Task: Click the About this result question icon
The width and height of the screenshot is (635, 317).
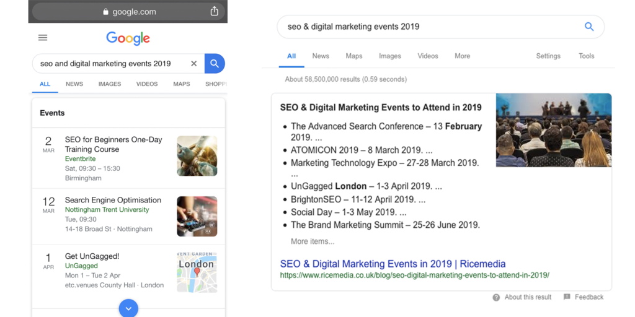Action: 496,297
